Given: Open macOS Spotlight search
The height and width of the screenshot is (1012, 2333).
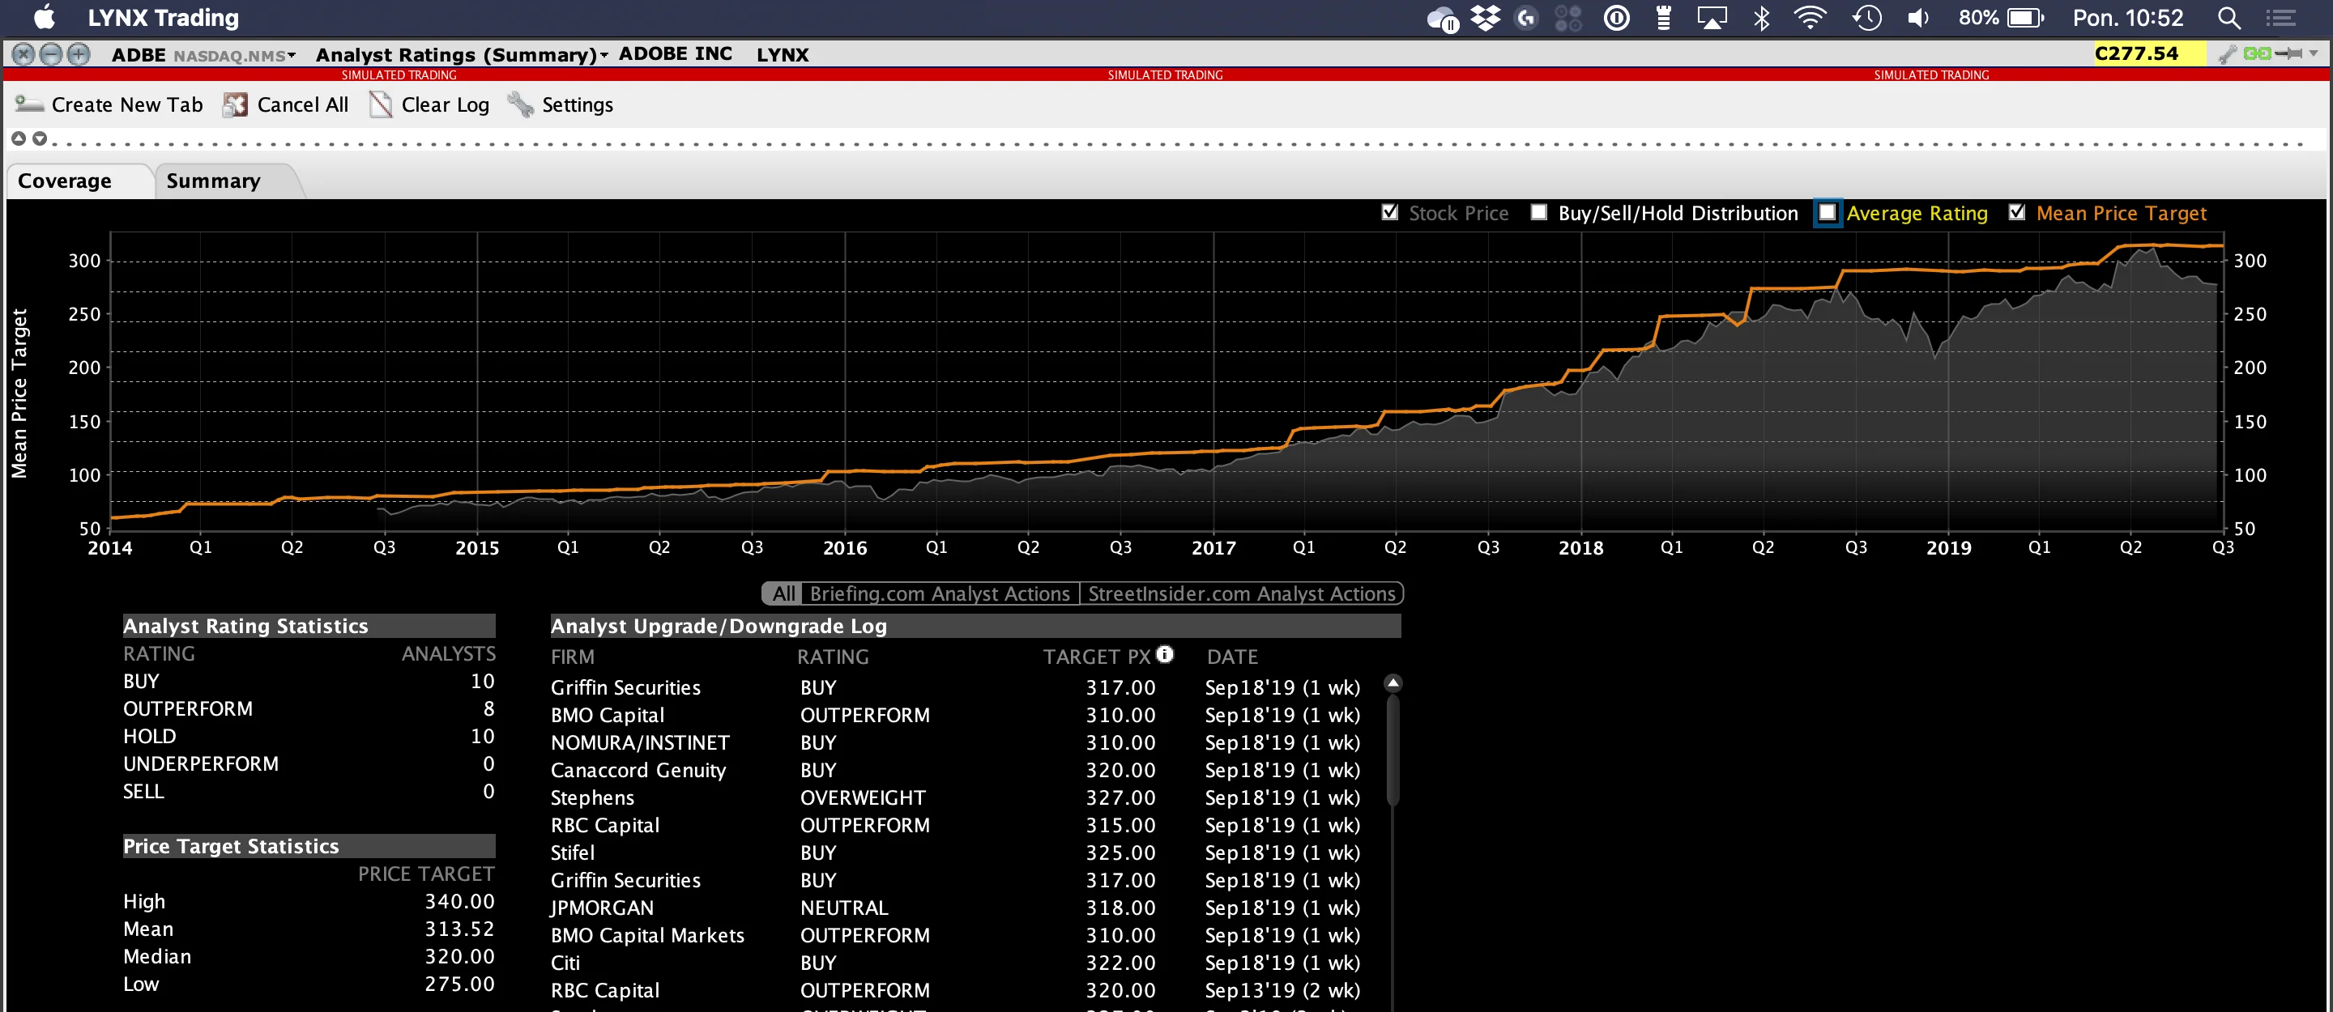Looking at the screenshot, I should point(2229,18).
